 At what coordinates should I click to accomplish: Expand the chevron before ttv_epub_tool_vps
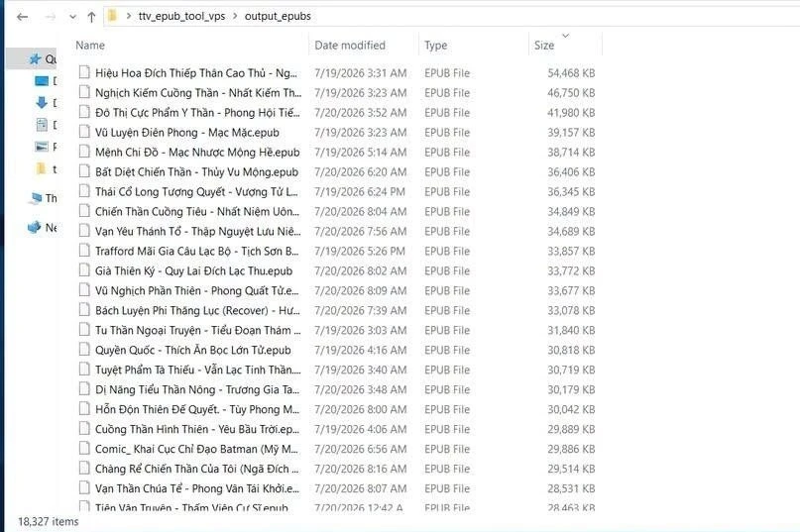point(129,16)
